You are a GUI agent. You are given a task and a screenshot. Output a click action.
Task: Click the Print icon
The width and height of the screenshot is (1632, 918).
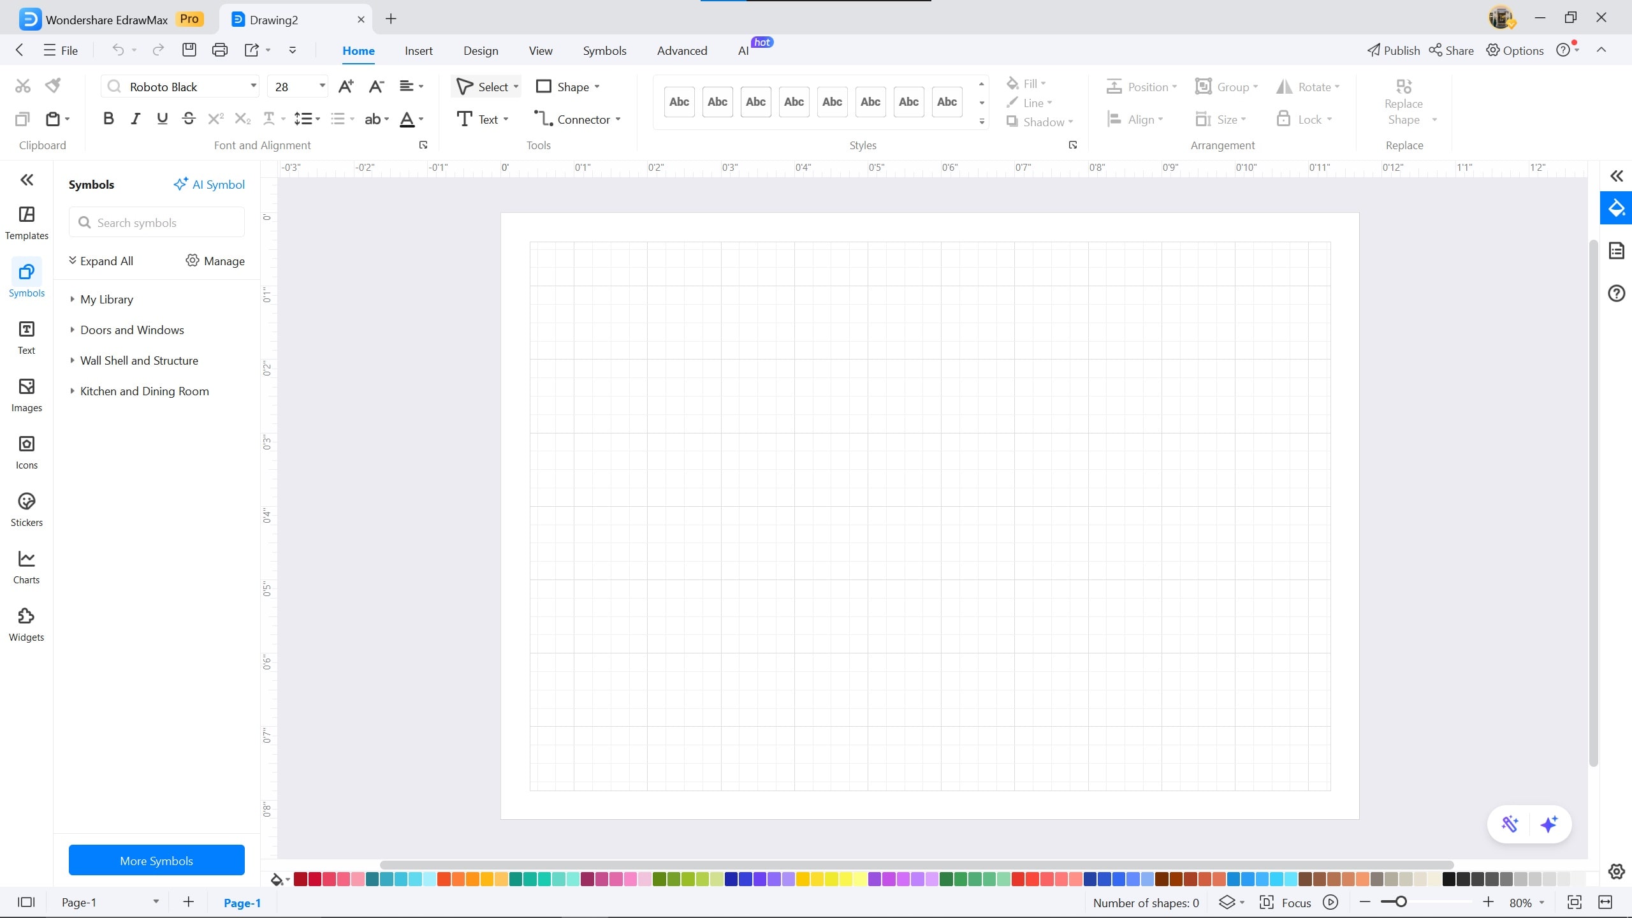pyautogui.click(x=220, y=50)
